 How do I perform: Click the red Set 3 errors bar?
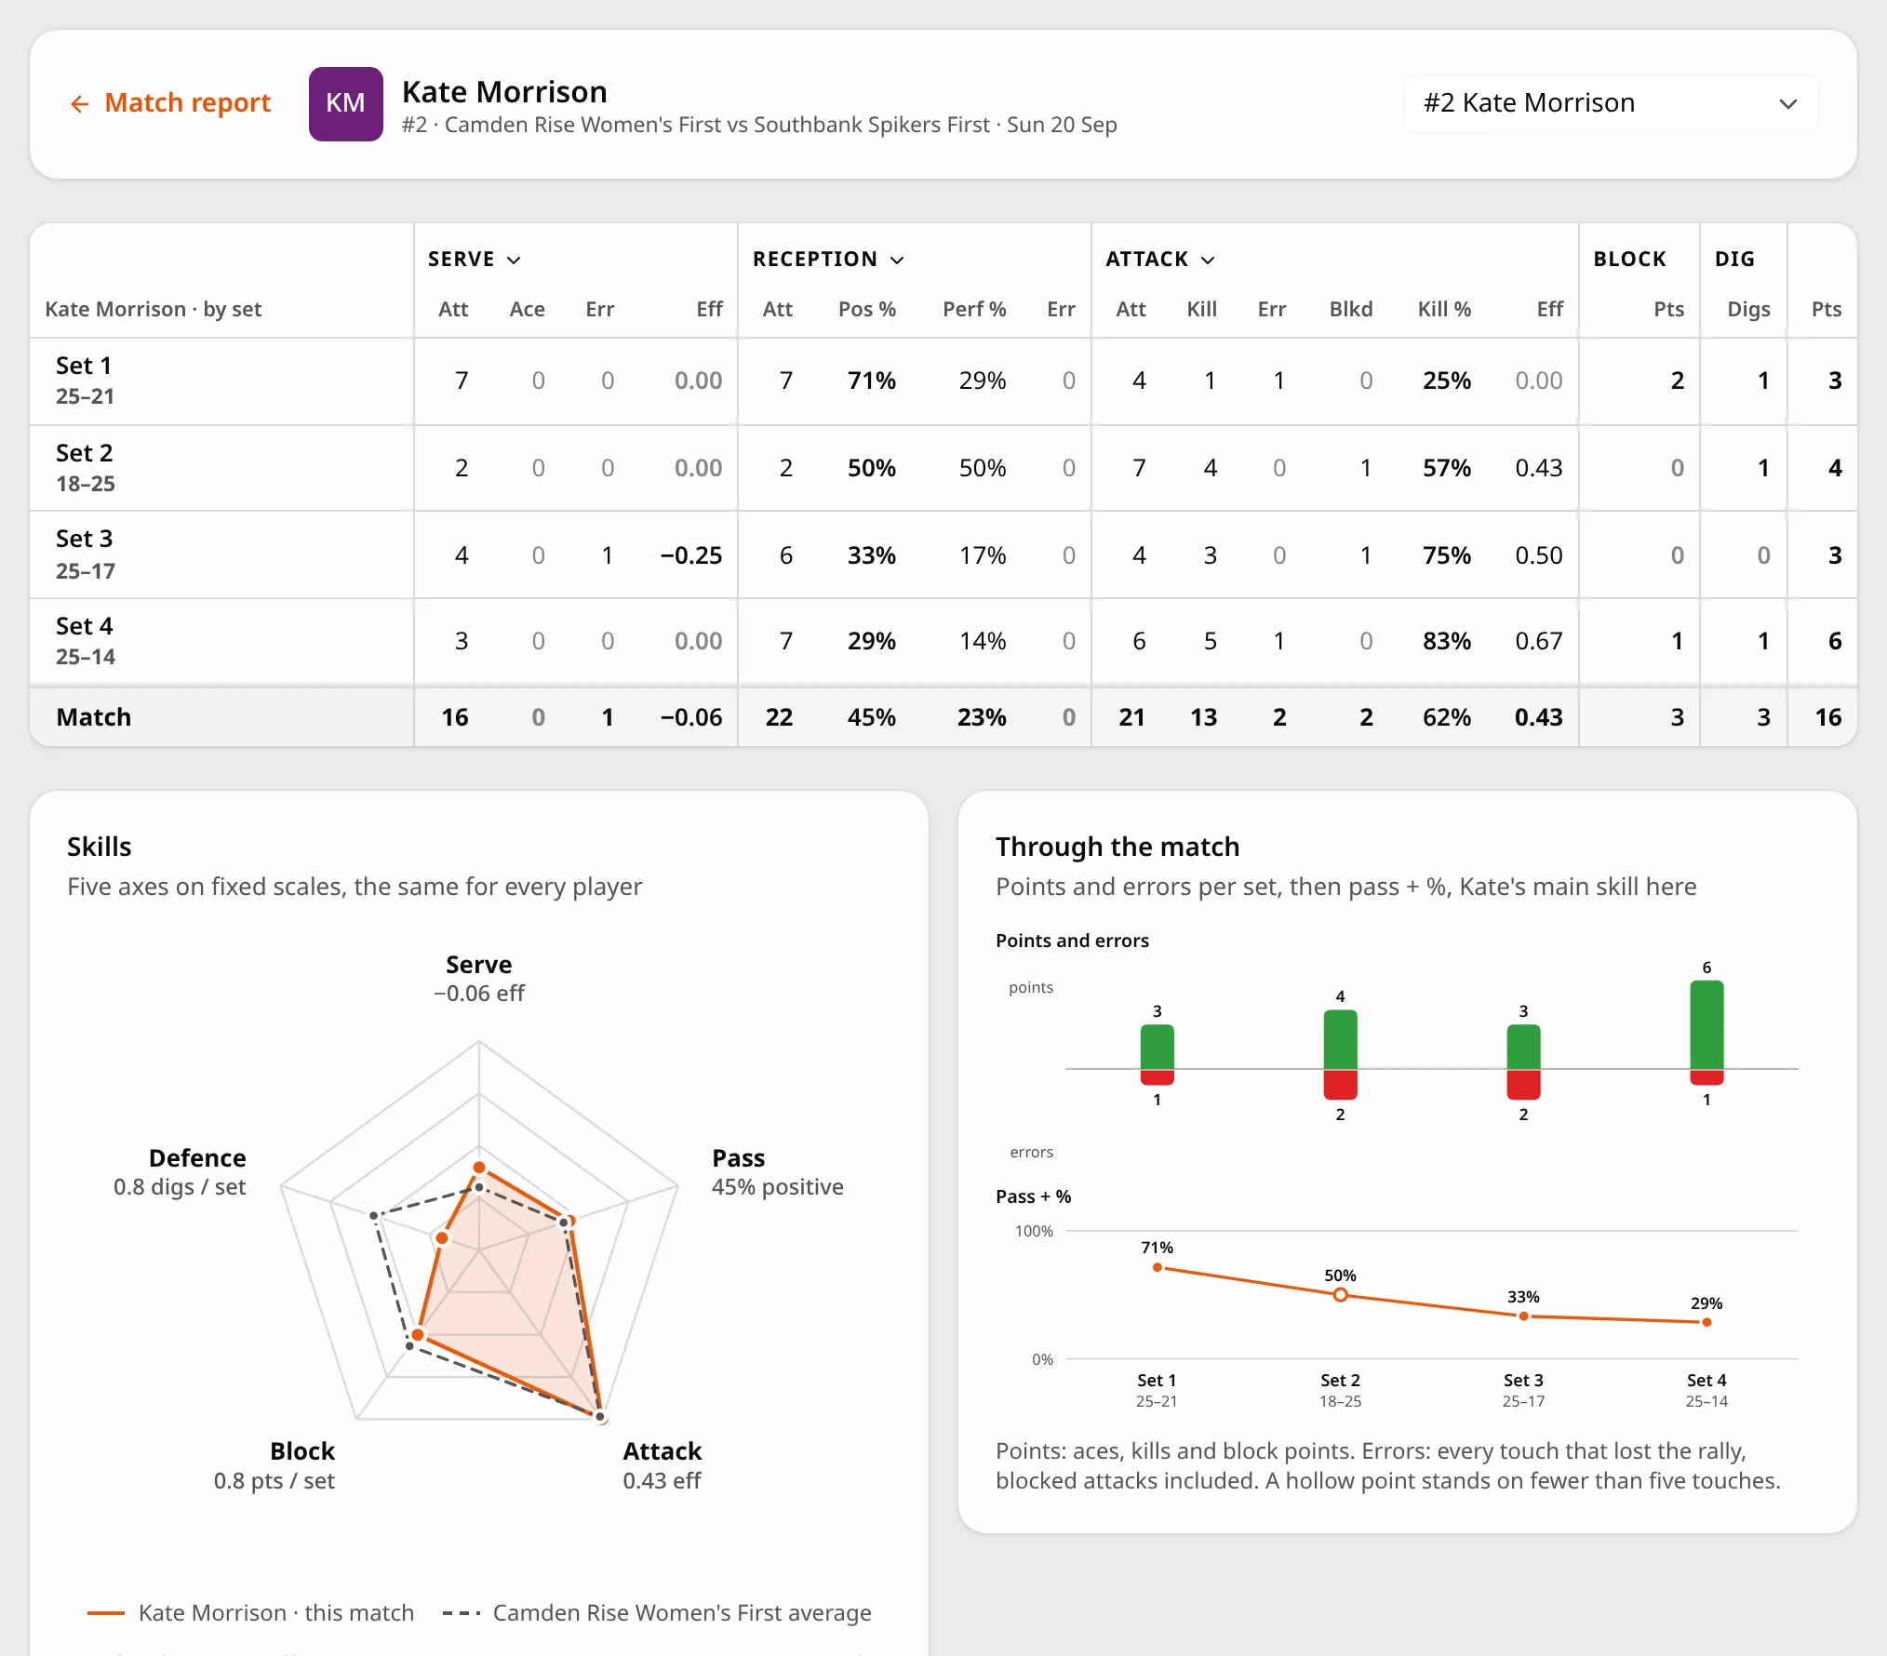point(1523,1085)
